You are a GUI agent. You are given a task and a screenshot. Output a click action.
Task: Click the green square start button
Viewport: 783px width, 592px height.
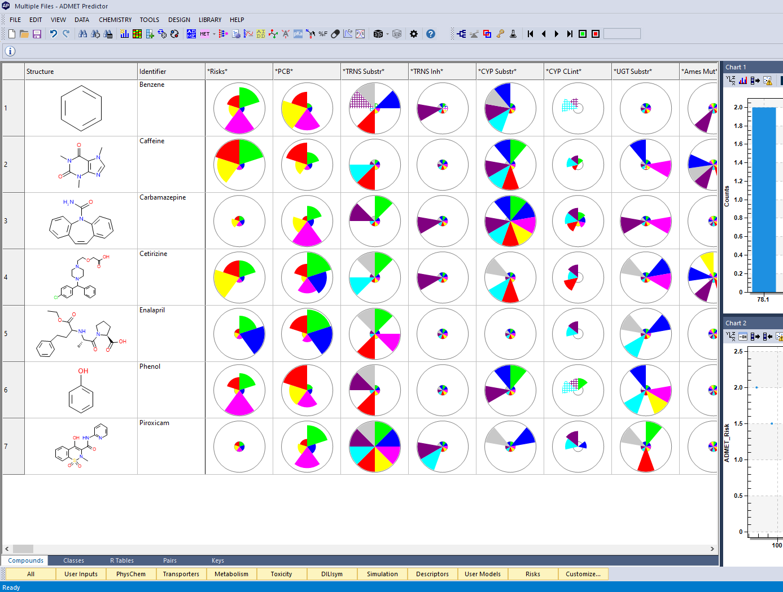(x=583, y=34)
